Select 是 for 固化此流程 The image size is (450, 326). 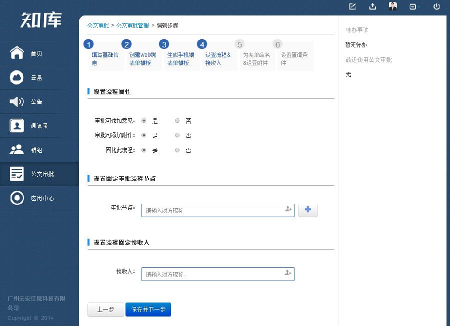pos(143,150)
